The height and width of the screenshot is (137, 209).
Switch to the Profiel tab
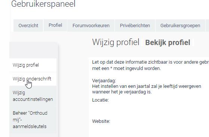[55, 25]
